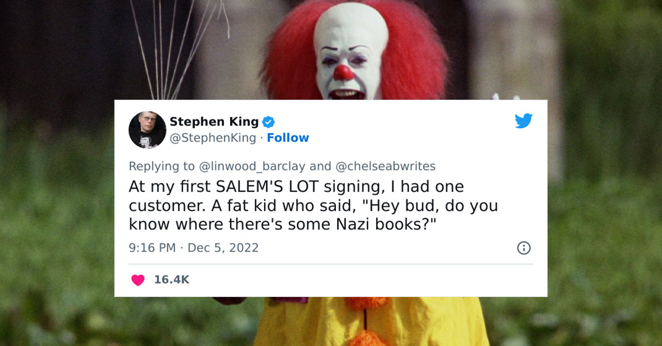Image resolution: width=662 pixels, height=346 pixels.
Task: Click the orange pom-pom on the costume
Action: (x=367, y=337)
